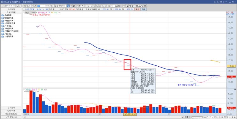The width and height of the screenshot is (237, 119).
Task: Select the 년 yearly period toggle
Action: coord(77,6)
